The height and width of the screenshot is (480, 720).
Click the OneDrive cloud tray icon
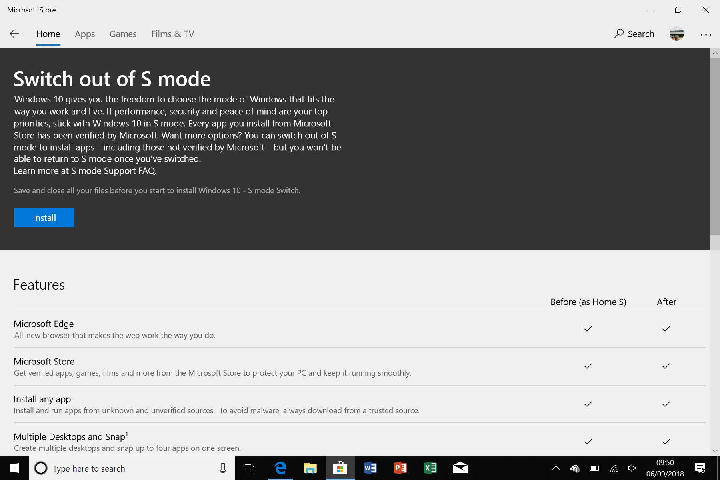click(575, 468)
